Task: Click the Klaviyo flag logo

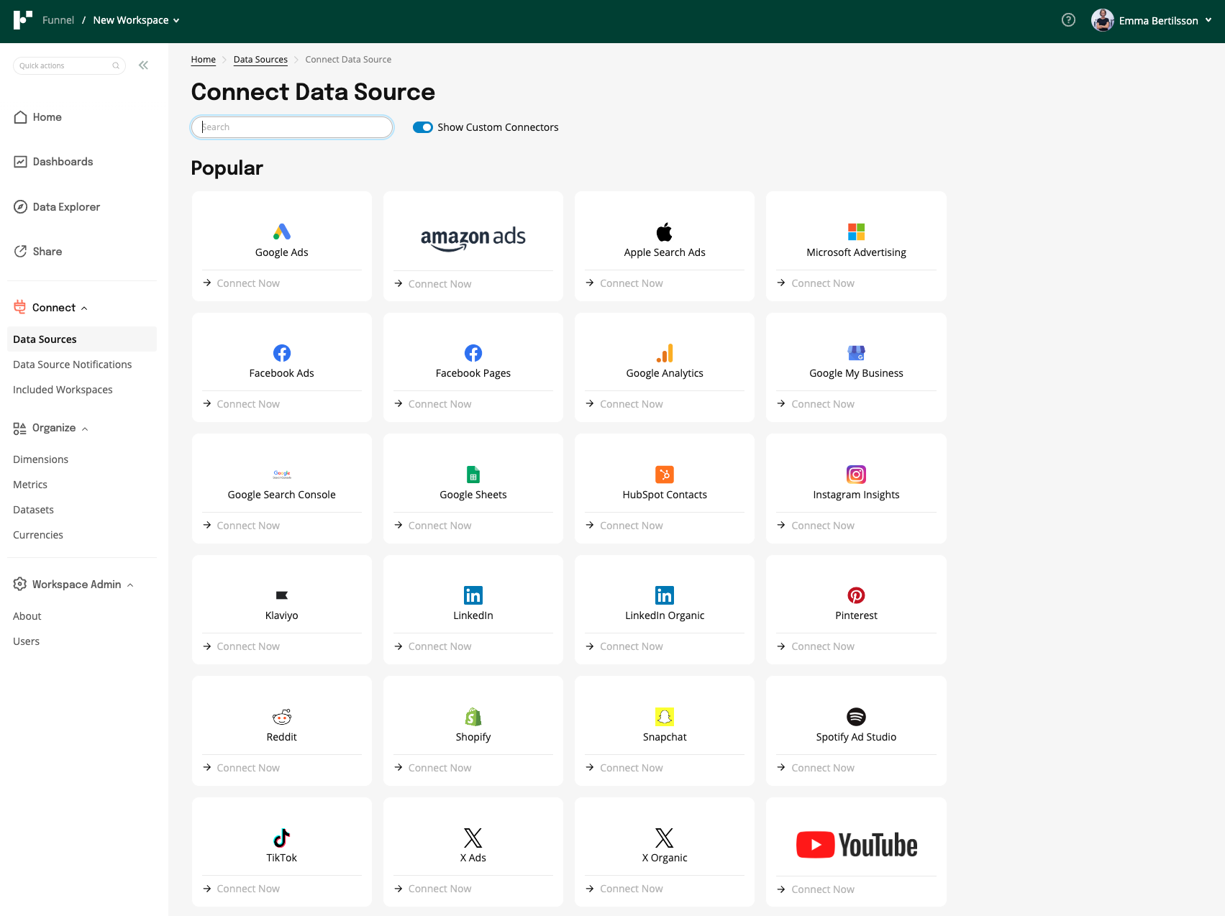Action: coord(282,595)
